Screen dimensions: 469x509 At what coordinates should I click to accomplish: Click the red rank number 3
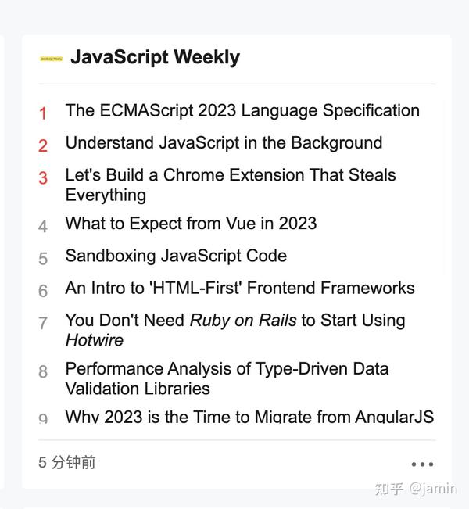(x=43, y=178)
